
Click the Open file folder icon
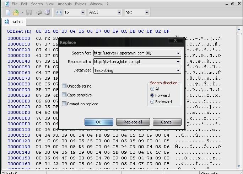point(16,12)
